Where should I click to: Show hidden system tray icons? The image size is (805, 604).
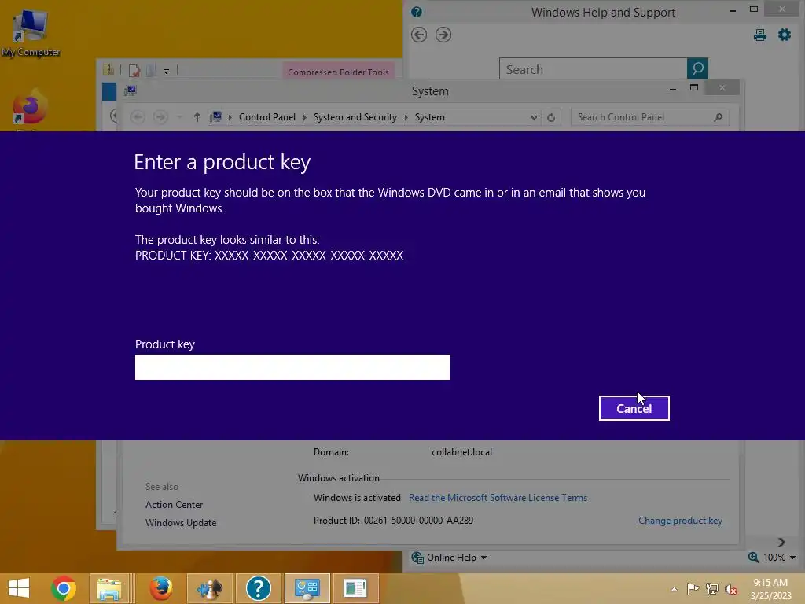[x=674, y=589]
